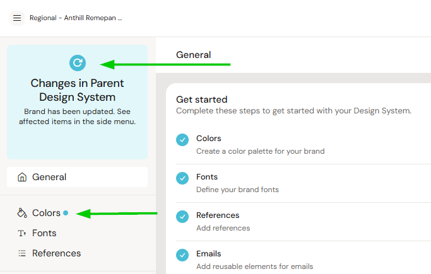
Task: Click the Emails step checkmark
Action: [182, 255]
